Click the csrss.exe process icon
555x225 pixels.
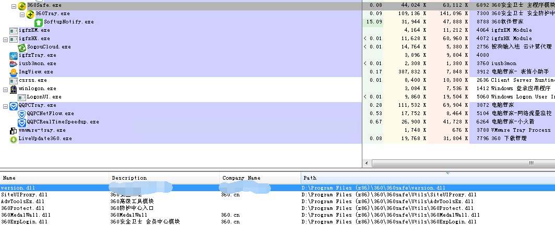pyautogui.click(x=14, y=81)
